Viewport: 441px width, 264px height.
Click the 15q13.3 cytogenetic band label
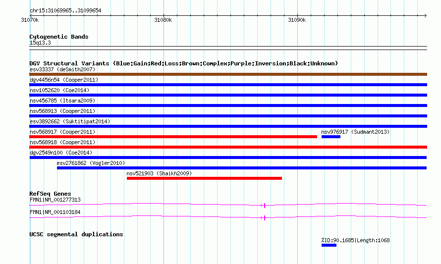click(x=40, y=43)
